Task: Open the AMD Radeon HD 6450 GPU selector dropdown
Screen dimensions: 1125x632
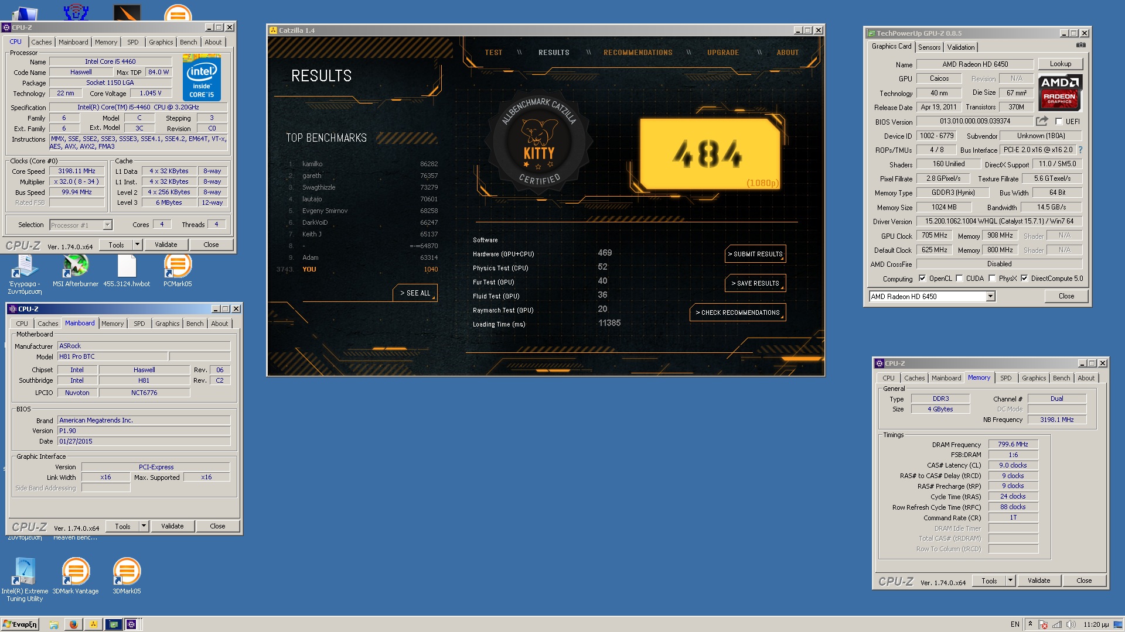Action: point(990,297)
